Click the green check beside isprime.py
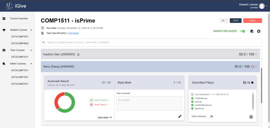This screenshot has height=128, width=270. tap(192, 108)
